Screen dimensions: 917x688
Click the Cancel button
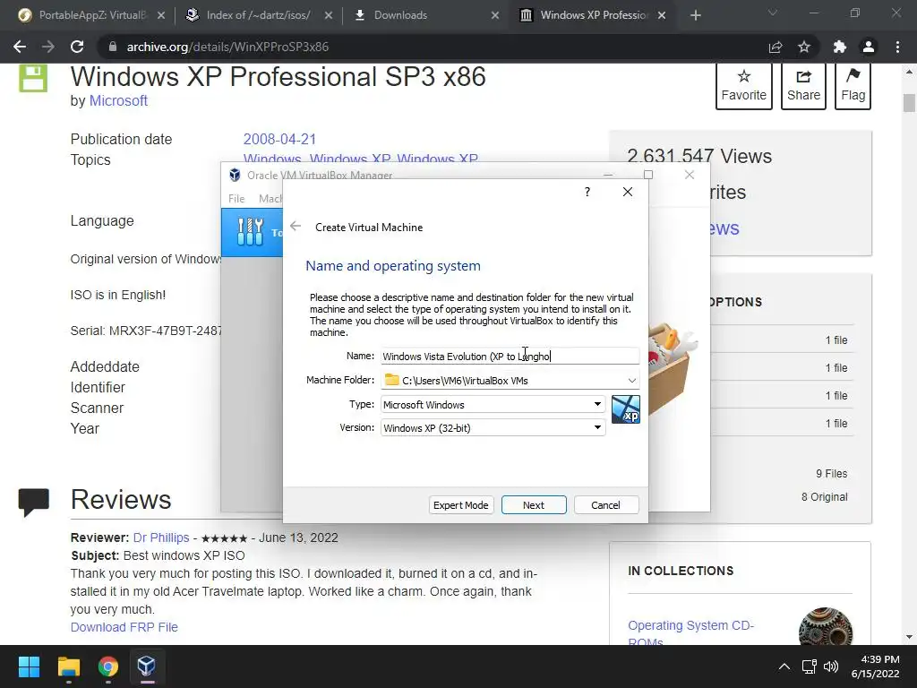pyautogui.click(x=606, y=505)
